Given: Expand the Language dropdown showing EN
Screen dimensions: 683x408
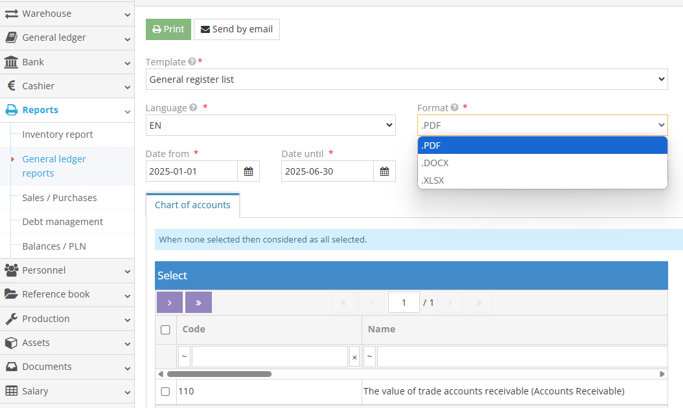Looking at the screenshot, I should click(270, 125).
